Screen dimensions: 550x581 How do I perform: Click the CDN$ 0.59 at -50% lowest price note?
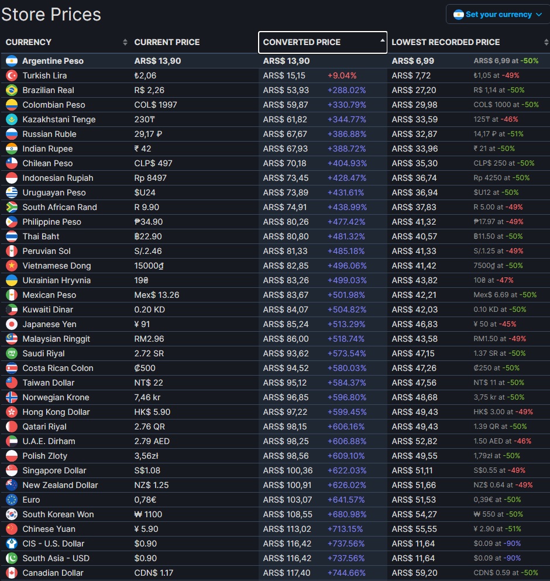point(506,573)
